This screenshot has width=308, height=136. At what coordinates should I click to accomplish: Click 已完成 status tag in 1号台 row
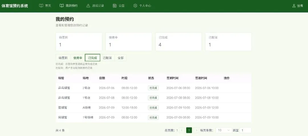point(153,98)
